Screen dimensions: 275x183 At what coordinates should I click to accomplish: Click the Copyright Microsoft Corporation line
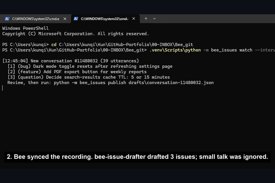[x=76, y=34]
